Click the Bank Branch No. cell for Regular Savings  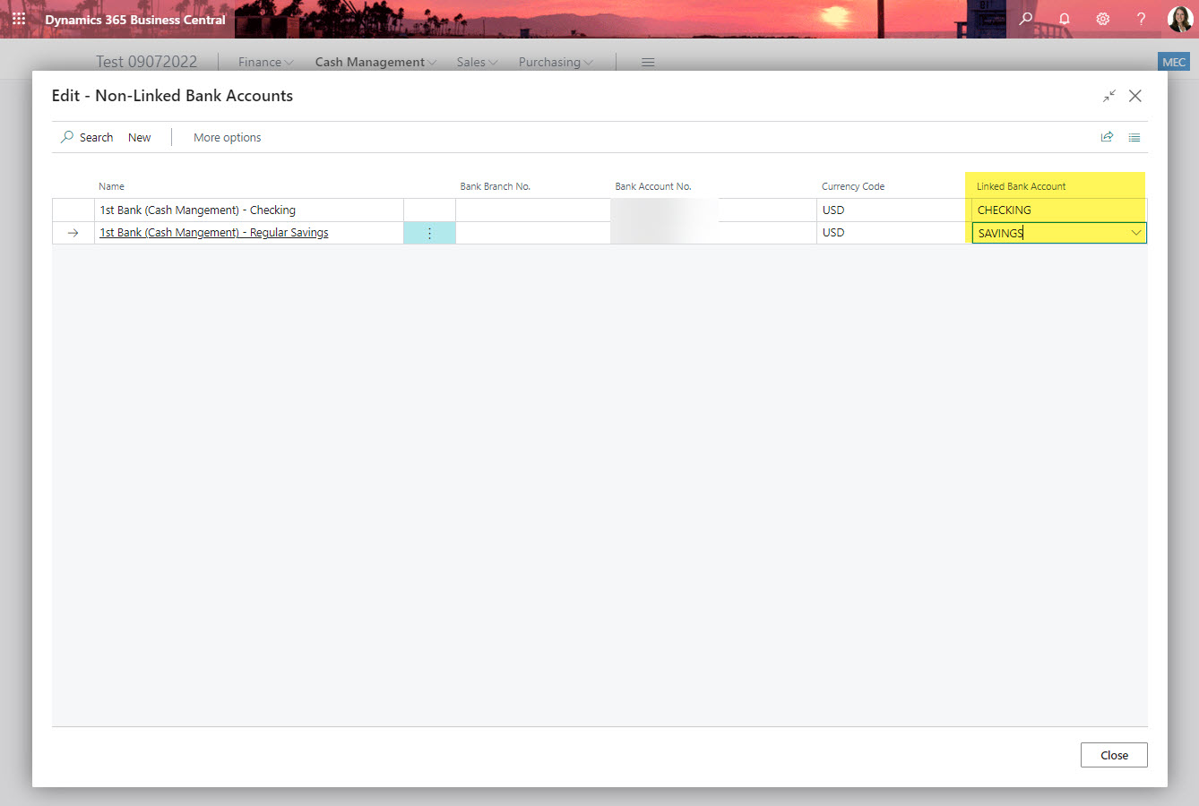click(532, 233)
